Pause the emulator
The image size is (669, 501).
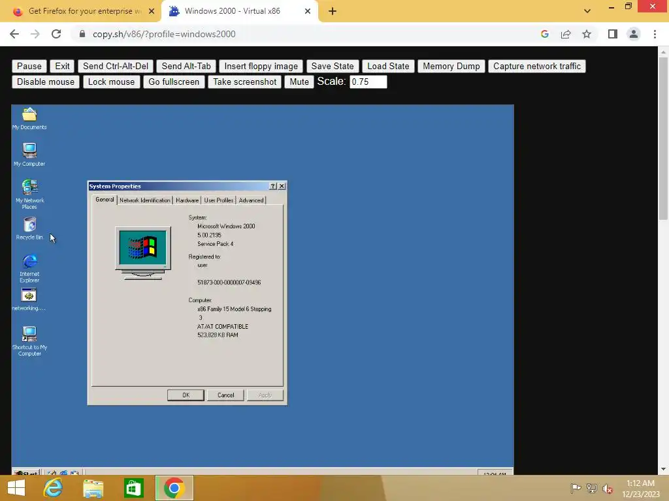(x=29, y=66)
